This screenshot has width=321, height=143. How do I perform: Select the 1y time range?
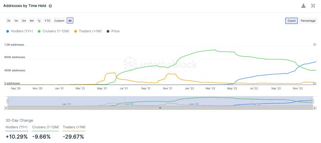click(39, 21)
